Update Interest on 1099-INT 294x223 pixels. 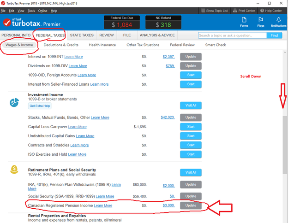tap(191, 57)
